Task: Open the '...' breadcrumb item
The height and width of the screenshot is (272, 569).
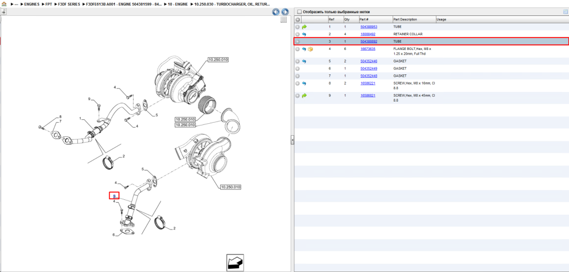Action: click(17, 4)
